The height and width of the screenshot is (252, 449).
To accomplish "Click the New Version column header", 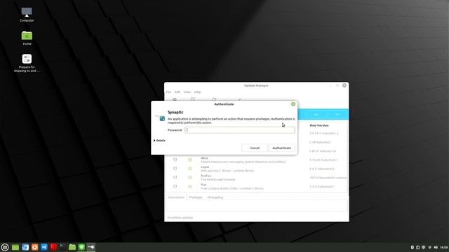I will [319, 125].
